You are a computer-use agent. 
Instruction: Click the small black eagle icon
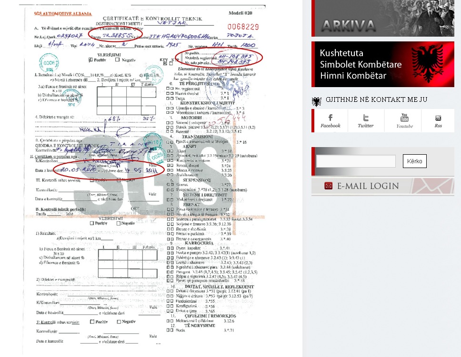coord(317,101)
